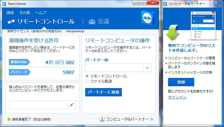
Task: Click the green connection status indicator
Action: [x=9, y=119]
